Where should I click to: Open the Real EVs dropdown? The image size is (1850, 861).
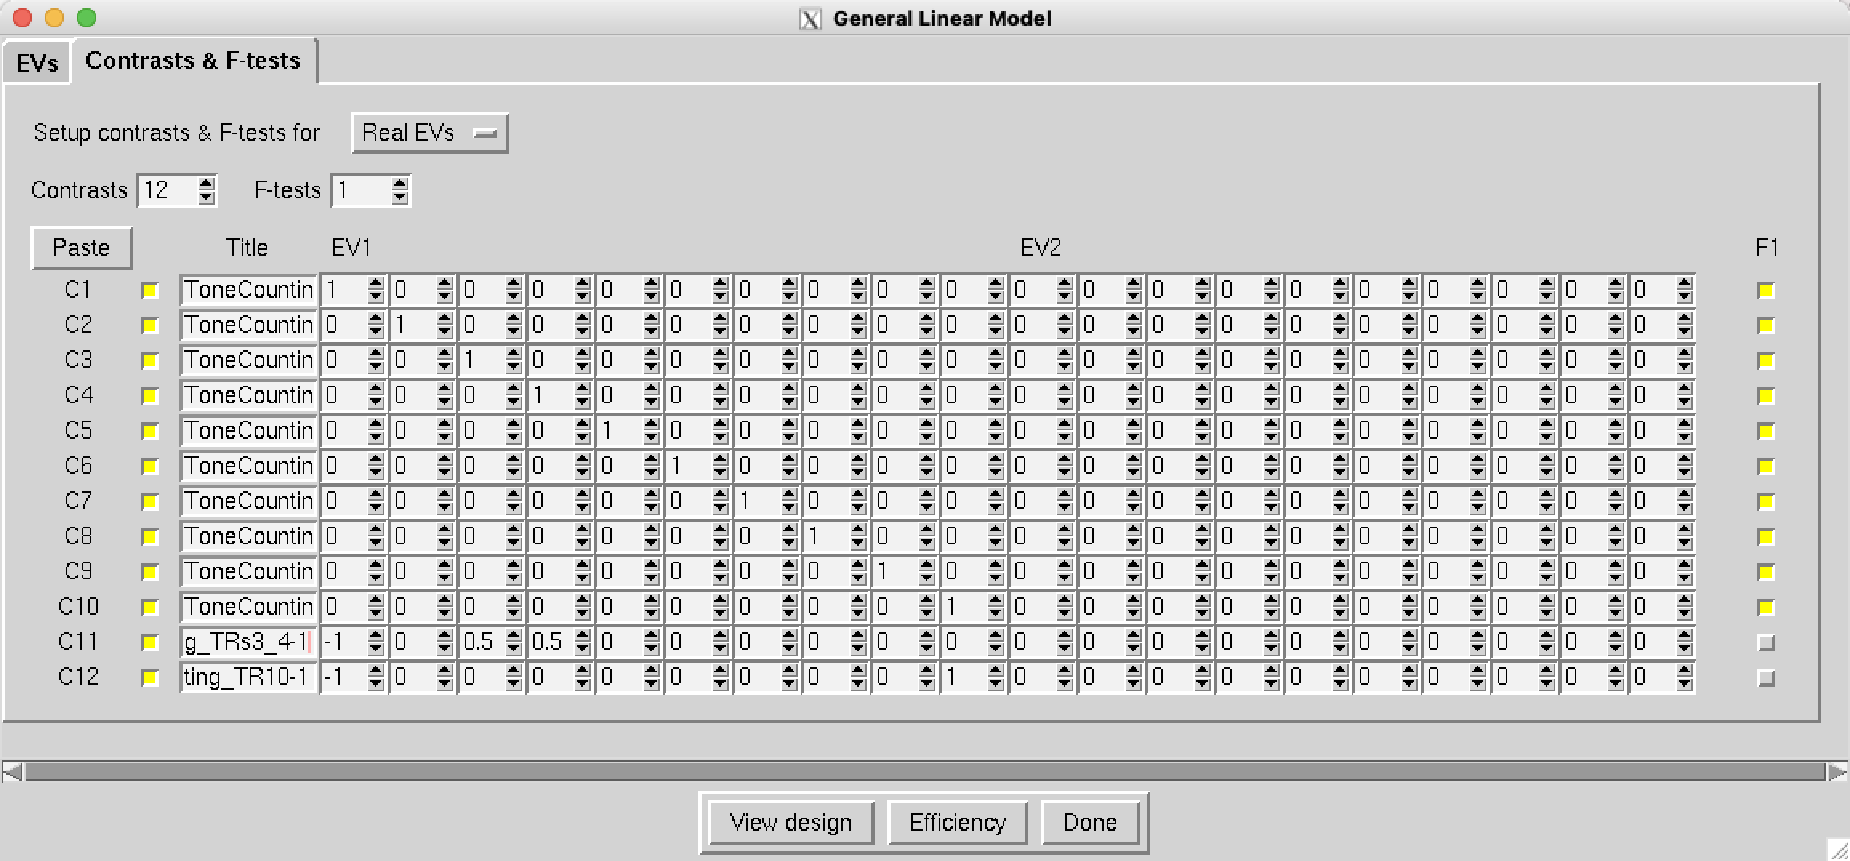tap(430, 133)
